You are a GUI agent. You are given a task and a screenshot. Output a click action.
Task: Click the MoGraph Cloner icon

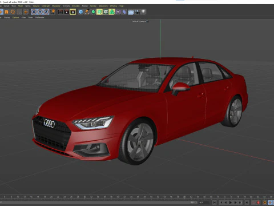point(106,12)
